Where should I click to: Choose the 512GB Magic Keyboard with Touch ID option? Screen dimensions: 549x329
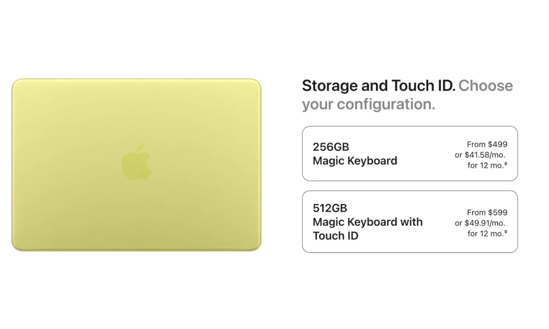(410, 222)
